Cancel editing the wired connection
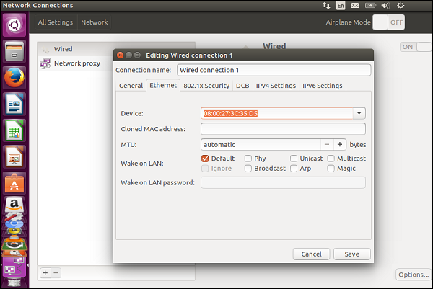433x289 pixels. (x=311, y=254)
